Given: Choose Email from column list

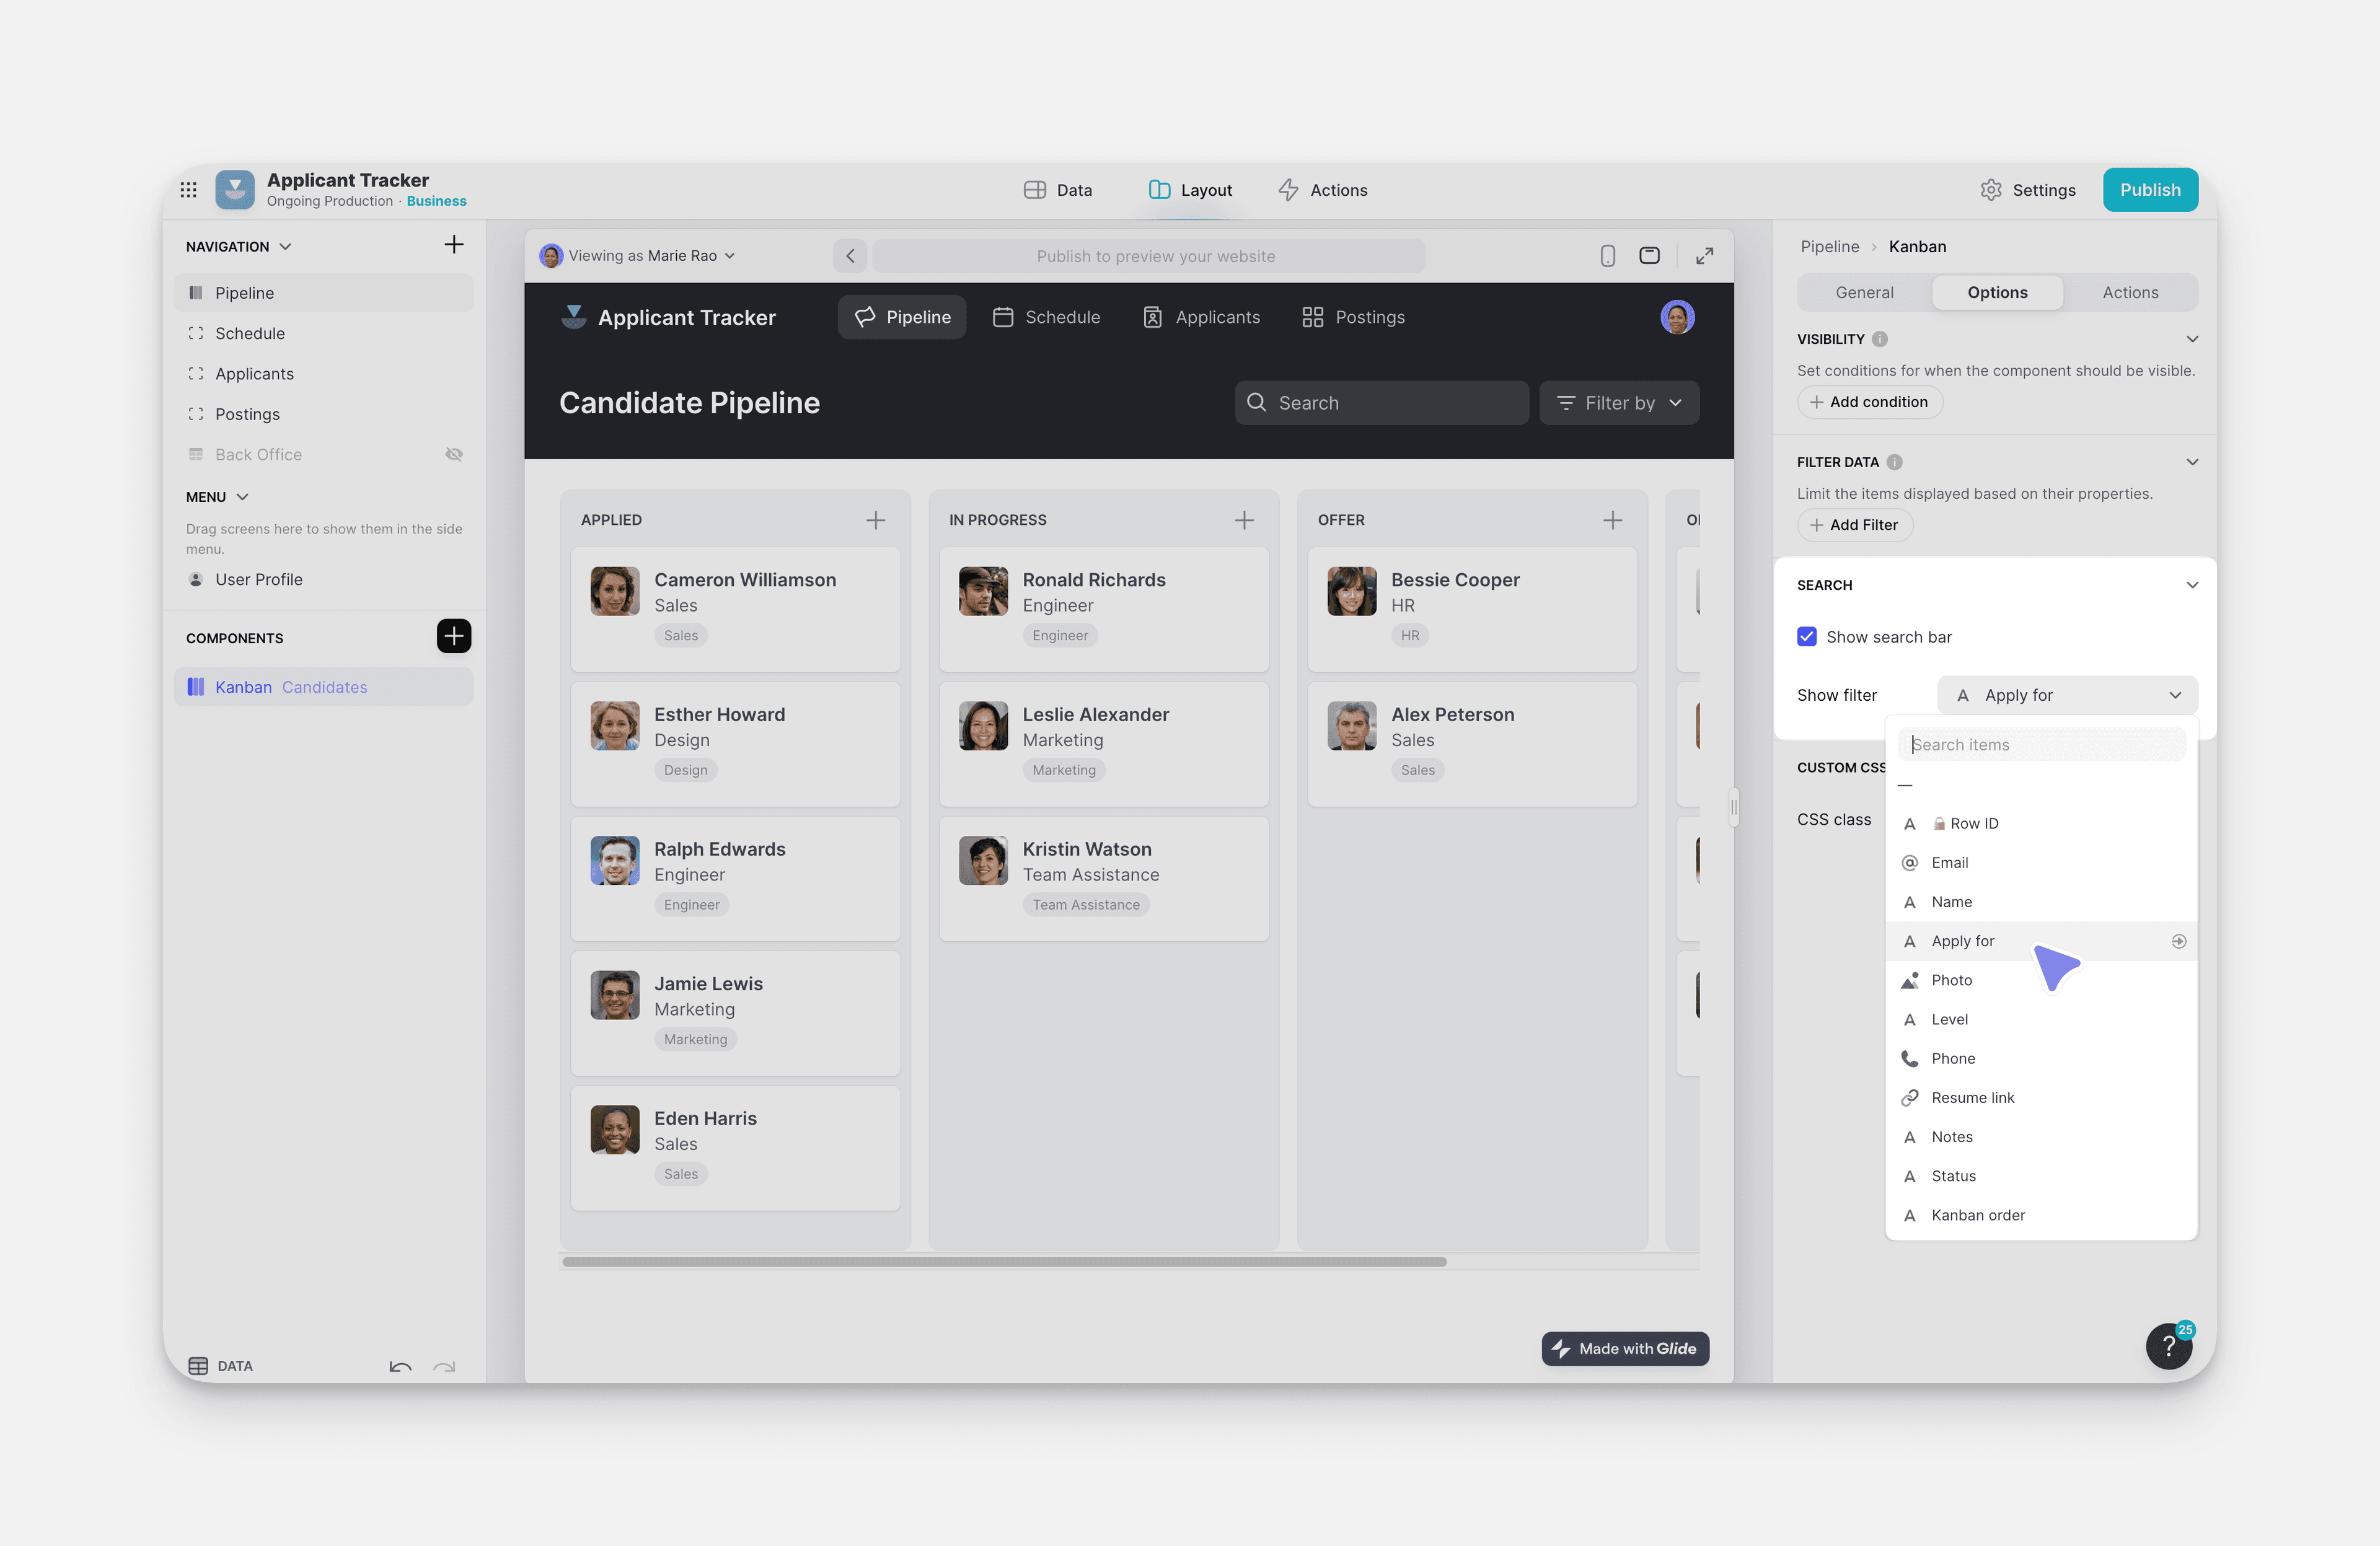Looking at the screenshot, I should coord(2041,863).
